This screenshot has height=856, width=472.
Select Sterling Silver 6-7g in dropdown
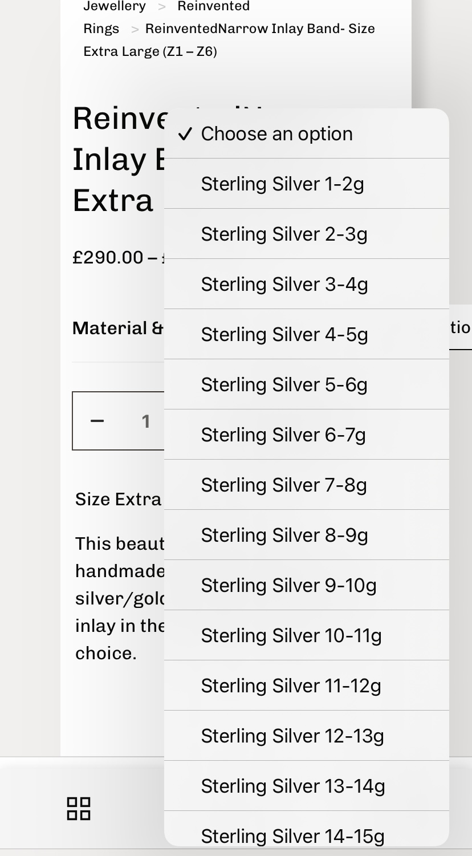pos(283,435)
